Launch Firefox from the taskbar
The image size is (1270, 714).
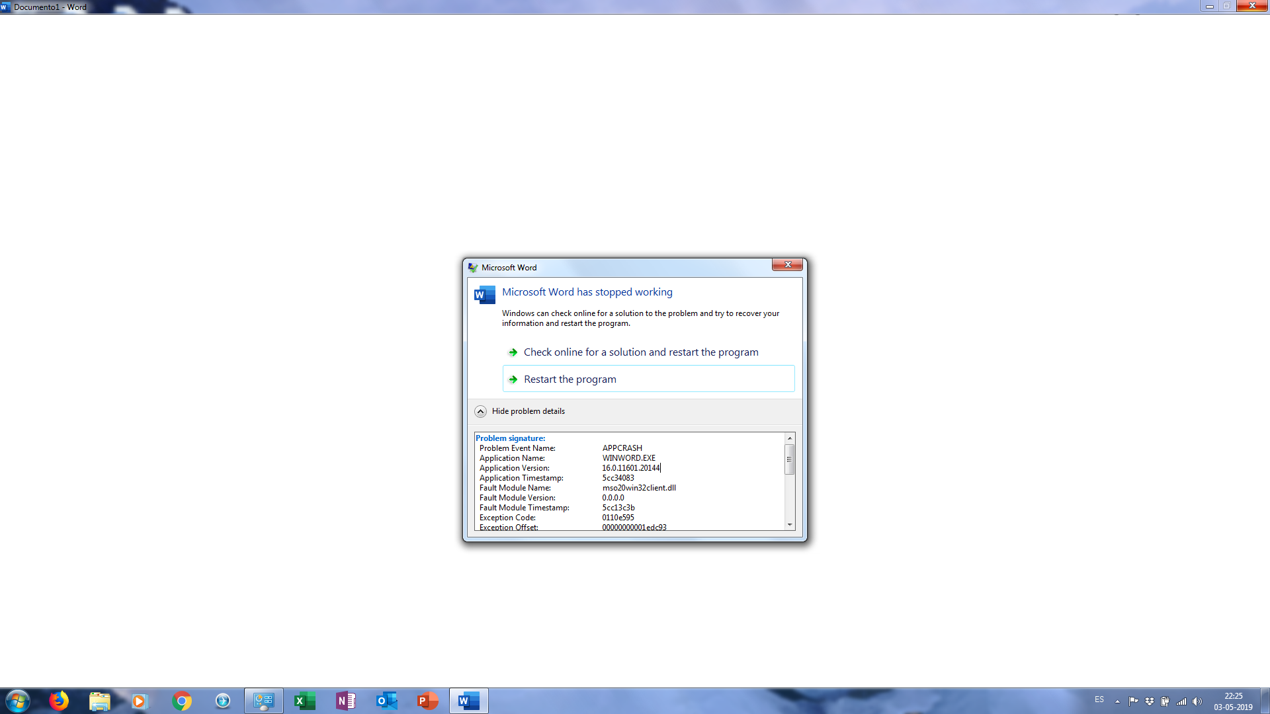60,700
